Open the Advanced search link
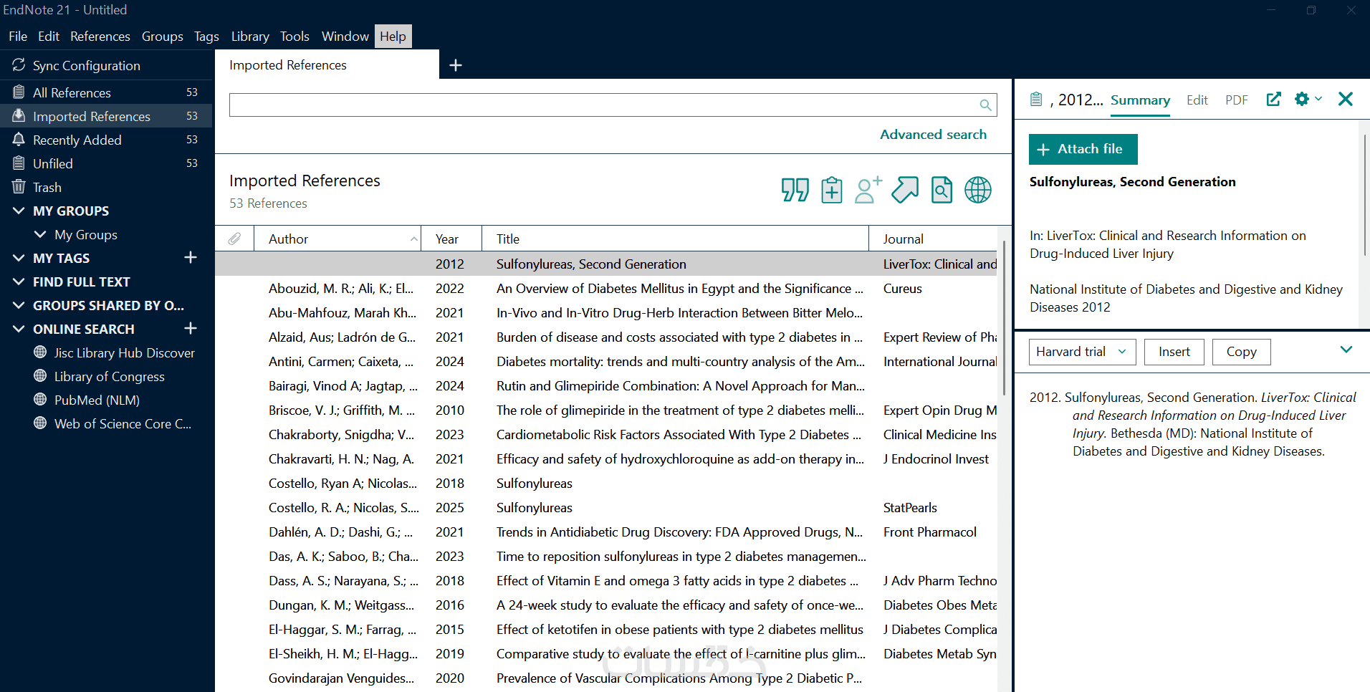The image size is (1370, 692). pos(933,134)
